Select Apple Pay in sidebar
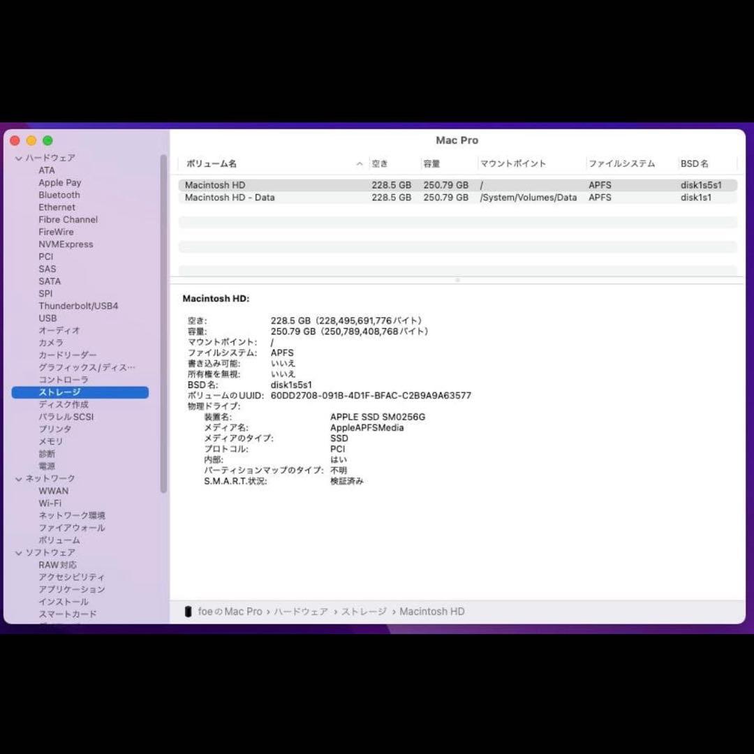Image resolution: width=754 pixels, height=754 pixels. (59, 183)
